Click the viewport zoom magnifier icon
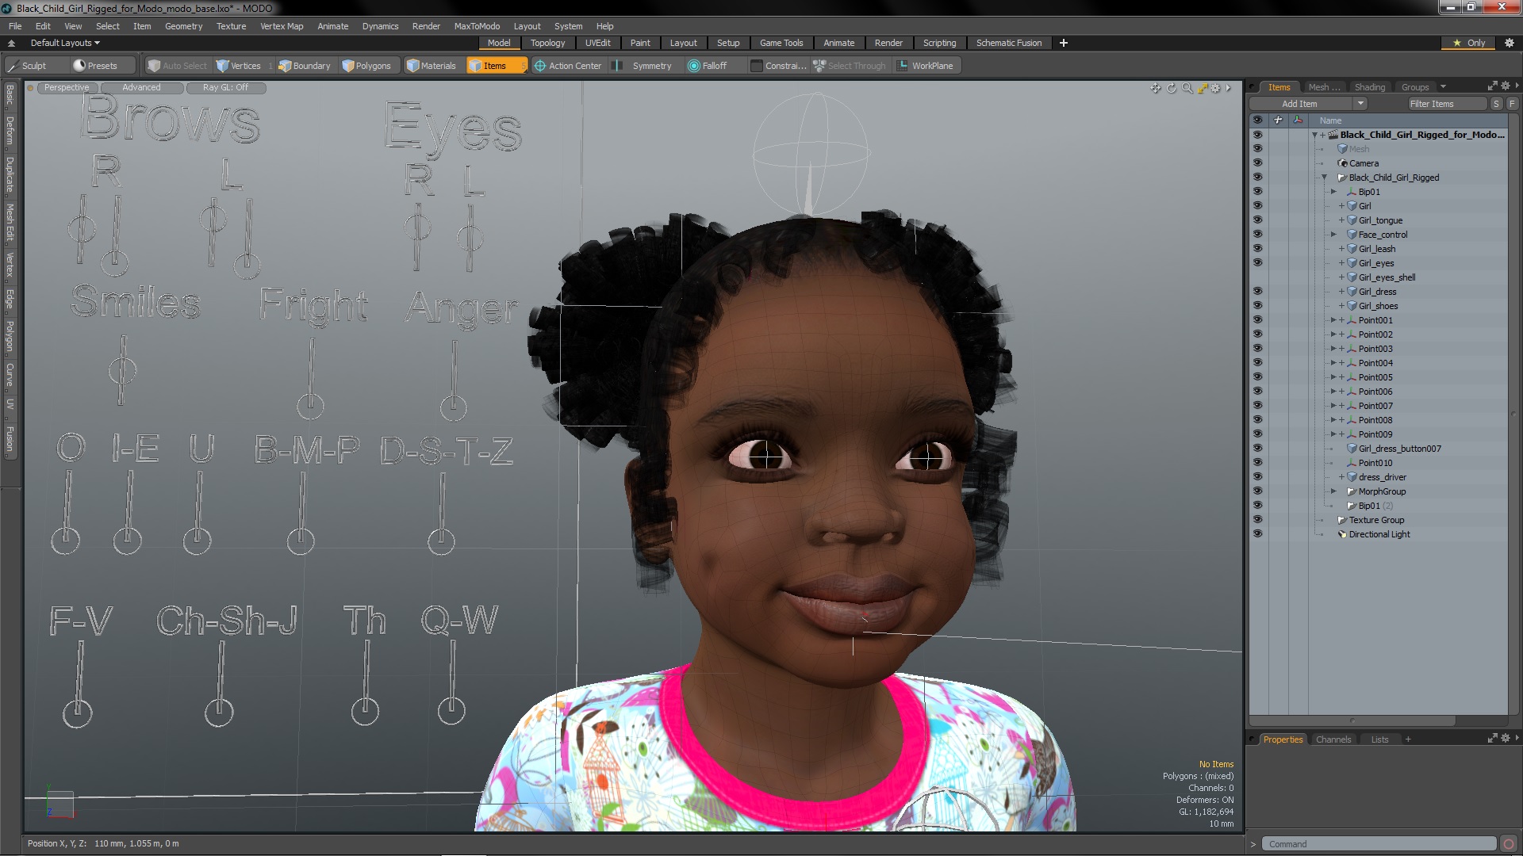 [x=1187, y=88]
